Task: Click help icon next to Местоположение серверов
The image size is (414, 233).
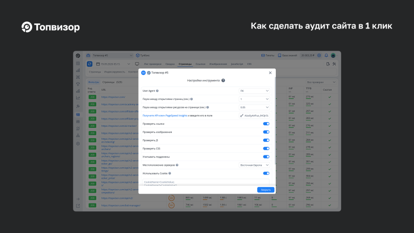Action: pos(177,165)
